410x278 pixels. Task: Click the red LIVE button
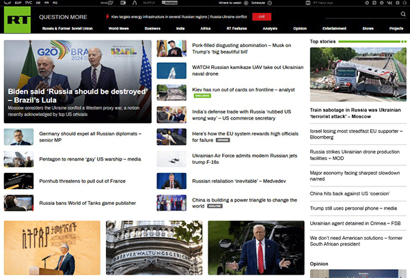[262, 16]
